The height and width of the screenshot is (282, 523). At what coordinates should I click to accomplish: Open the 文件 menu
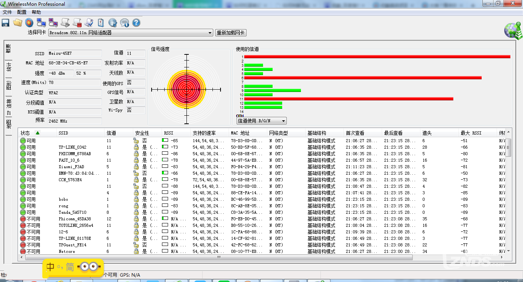(7, 12)
